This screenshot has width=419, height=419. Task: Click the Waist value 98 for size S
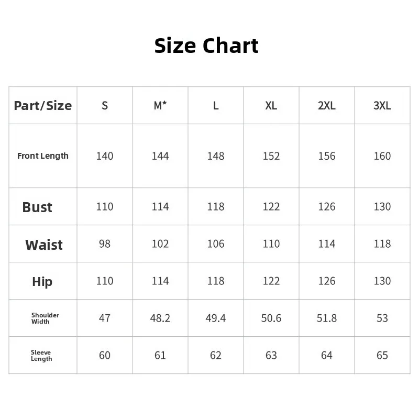coord(105,244)
